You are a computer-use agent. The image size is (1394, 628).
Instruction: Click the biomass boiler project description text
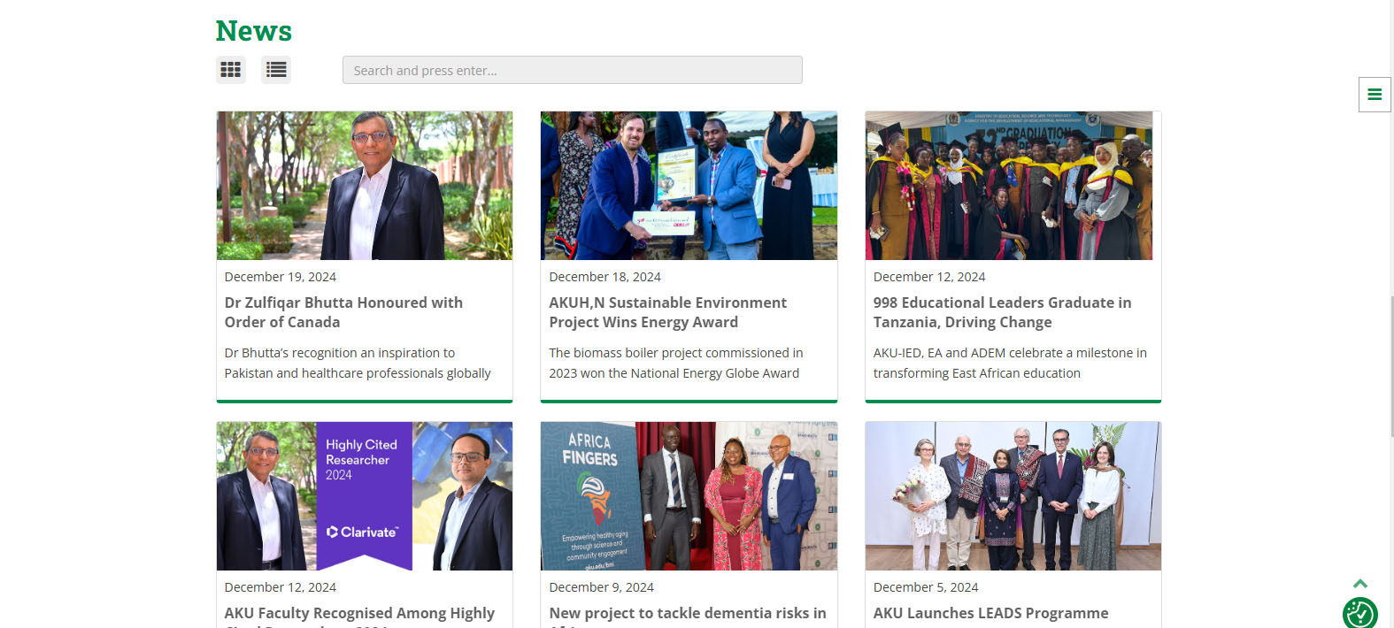tap(675, 363)
